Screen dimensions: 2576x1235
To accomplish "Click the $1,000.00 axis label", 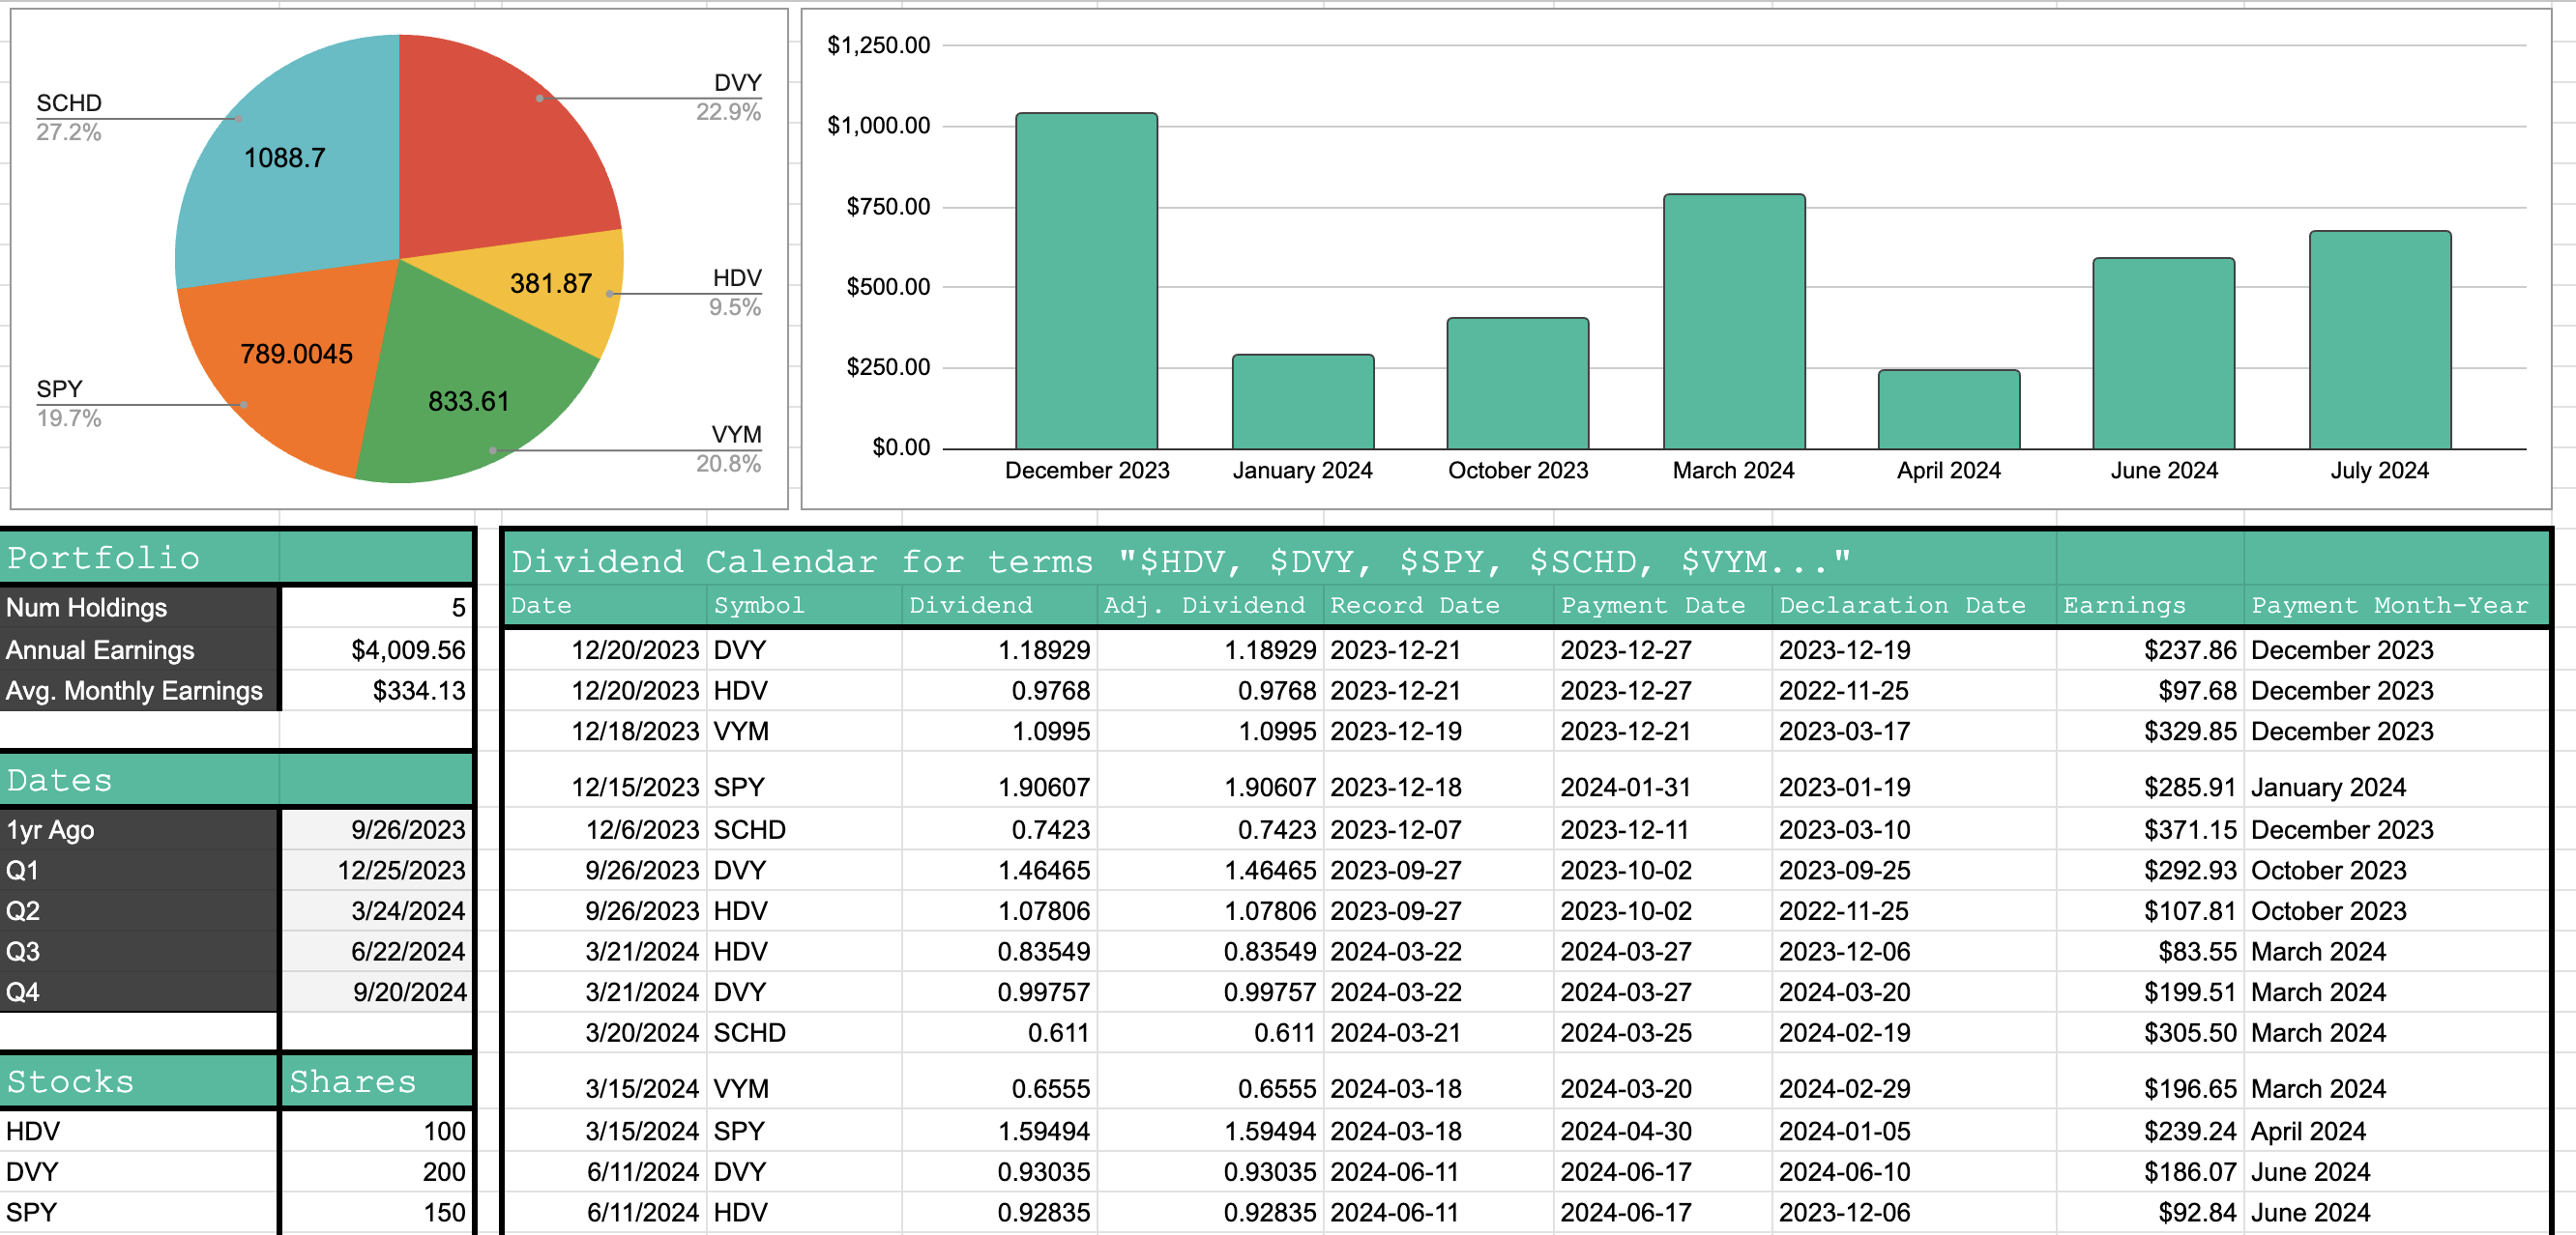I will tap(878, 126).
